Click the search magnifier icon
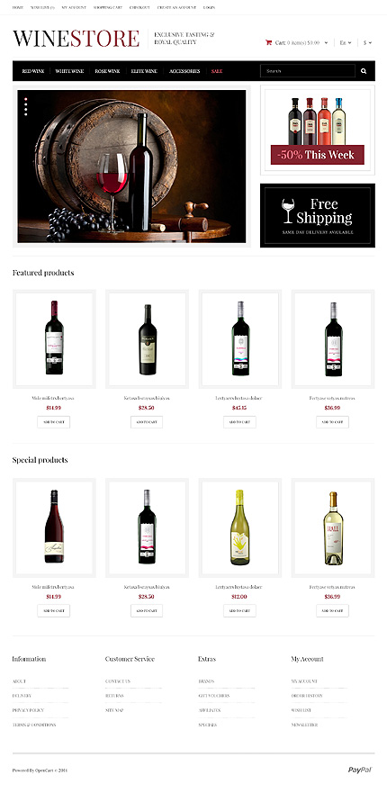The image size is (387, 793). (364, 71)
